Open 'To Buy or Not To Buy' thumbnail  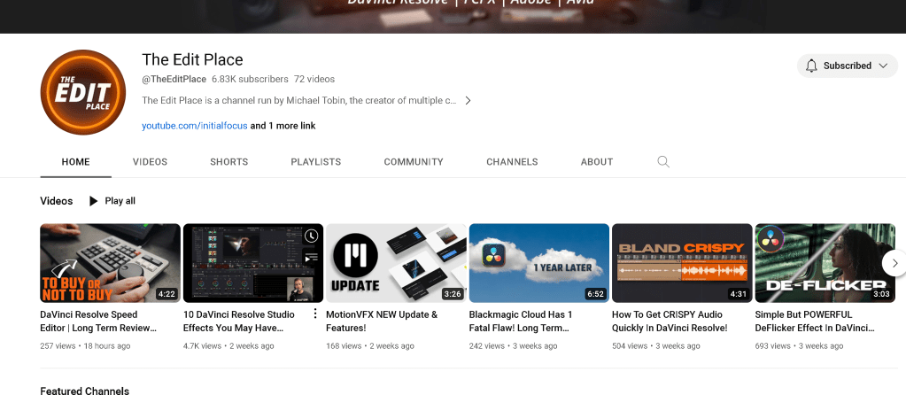click(x=111, y=263)
